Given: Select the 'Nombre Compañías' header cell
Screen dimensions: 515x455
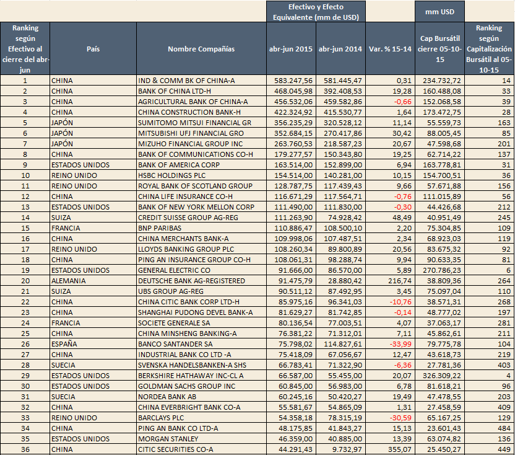Looking at the screenshot, I should pyautogui.click(x=201, y=49).
